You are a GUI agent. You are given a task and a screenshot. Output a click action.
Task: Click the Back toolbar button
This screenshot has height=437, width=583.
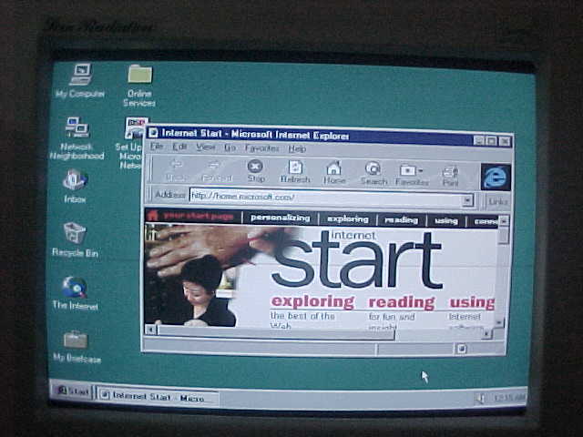tap(176, 170)
